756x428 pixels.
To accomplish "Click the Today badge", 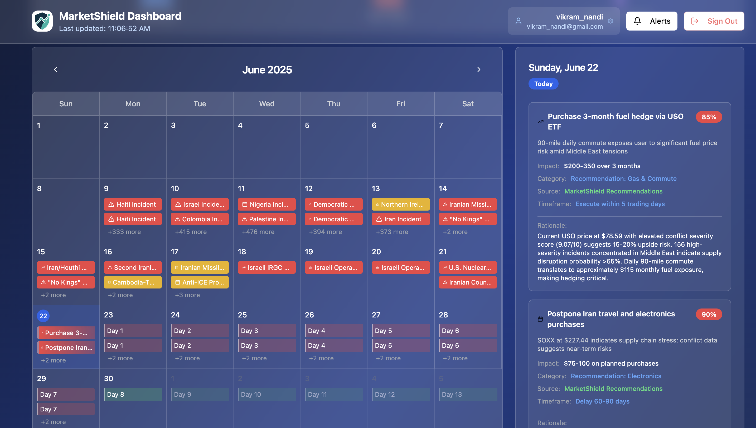I will [543, 84].
